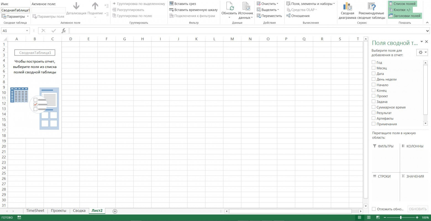Click the Сводная диаграмма icon
431x221 pixels.
click(x=347, y=7)
